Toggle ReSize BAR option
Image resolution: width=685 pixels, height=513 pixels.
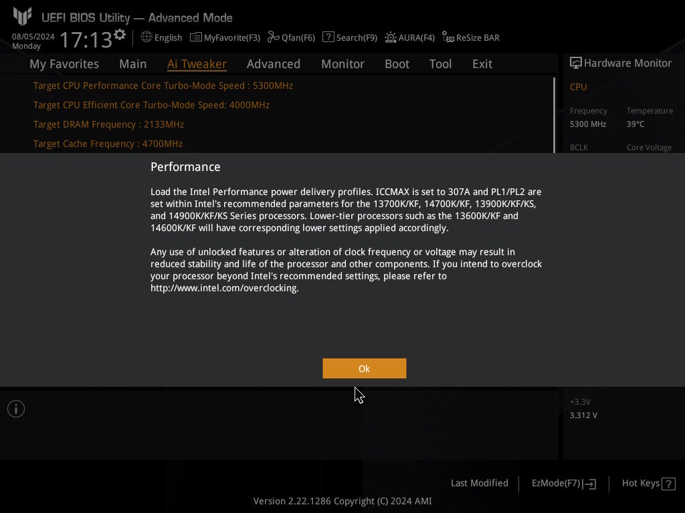point(478,38)
